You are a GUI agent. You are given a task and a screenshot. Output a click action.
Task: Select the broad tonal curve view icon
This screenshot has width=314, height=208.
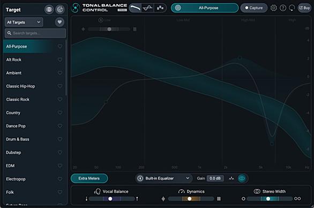[x=135, y=8]
